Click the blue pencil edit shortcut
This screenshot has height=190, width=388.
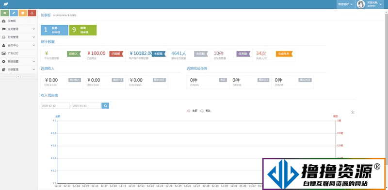pos(14,13)
